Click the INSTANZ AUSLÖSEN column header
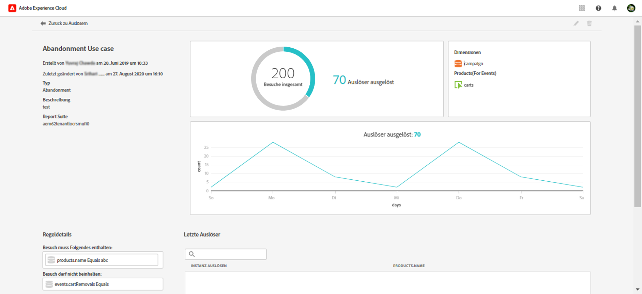 point(209,266)
